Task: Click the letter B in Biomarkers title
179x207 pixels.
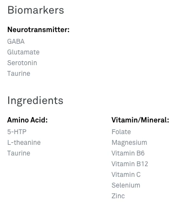Action: tap(10, 10)
